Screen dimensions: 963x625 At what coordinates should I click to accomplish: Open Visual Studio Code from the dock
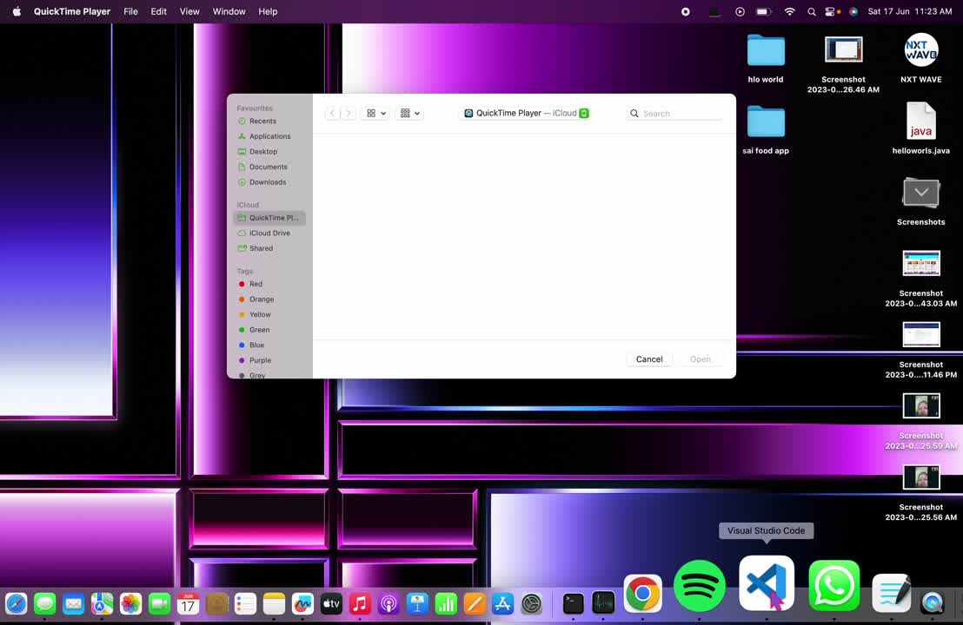coord(766,583)
